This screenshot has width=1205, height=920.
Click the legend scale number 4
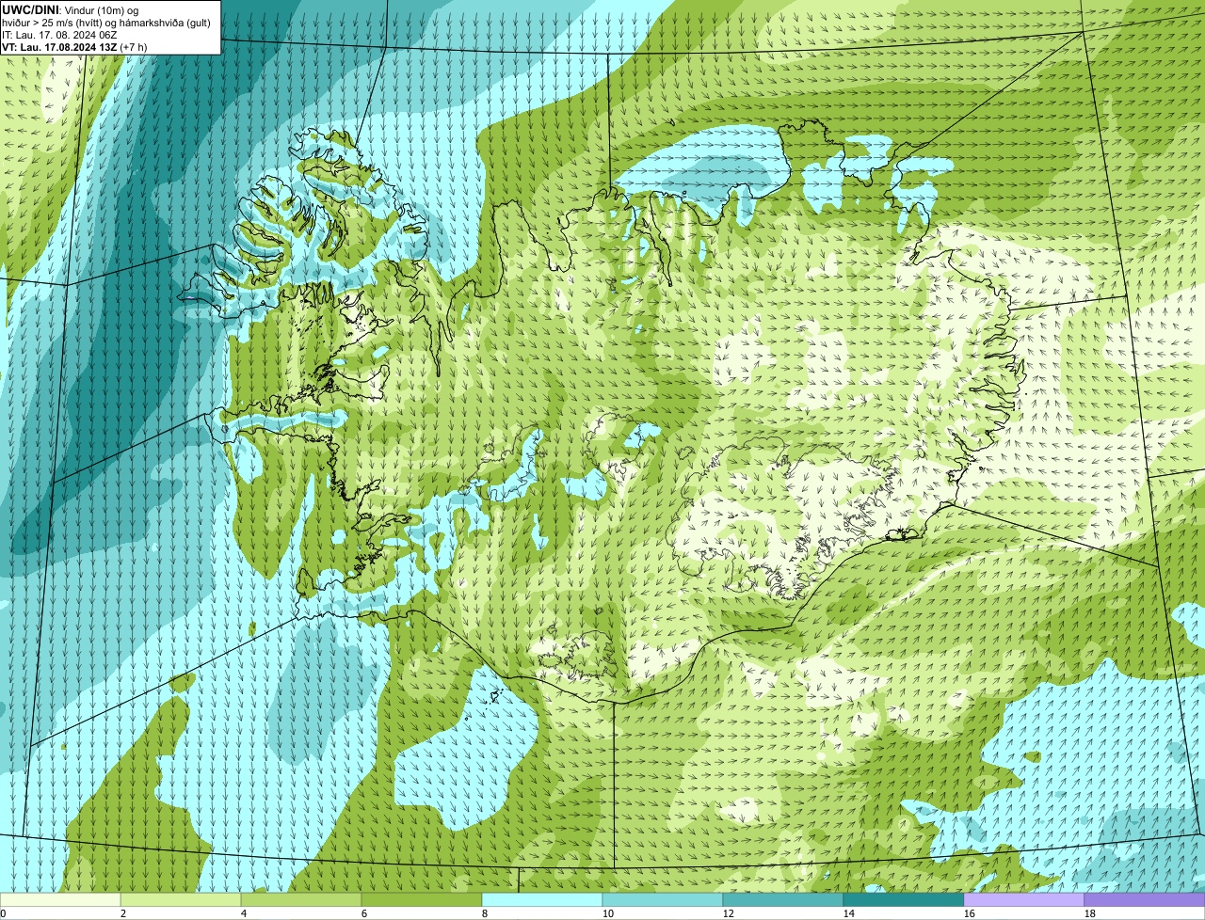coord(244,913)
